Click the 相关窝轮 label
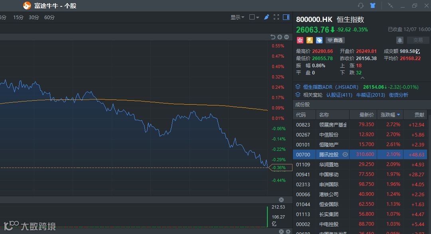The width and height of the screenshot is (431, 234). tap(312, 95)
